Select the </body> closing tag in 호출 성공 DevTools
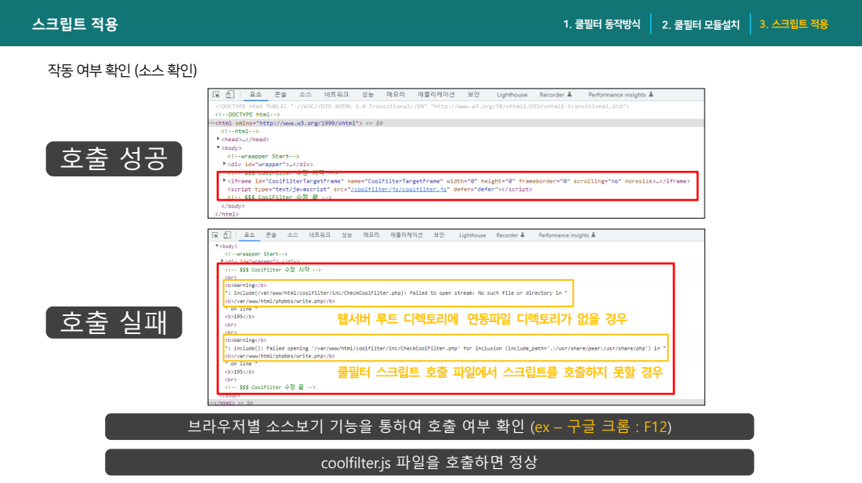Image resolution: width=862 pixels, height=483 pixels. pos(233,206)
